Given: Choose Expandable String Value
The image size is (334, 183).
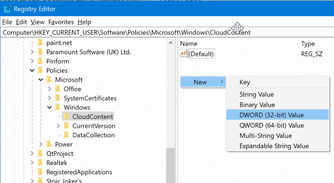Looking at the screenshot, I should 278,146.
